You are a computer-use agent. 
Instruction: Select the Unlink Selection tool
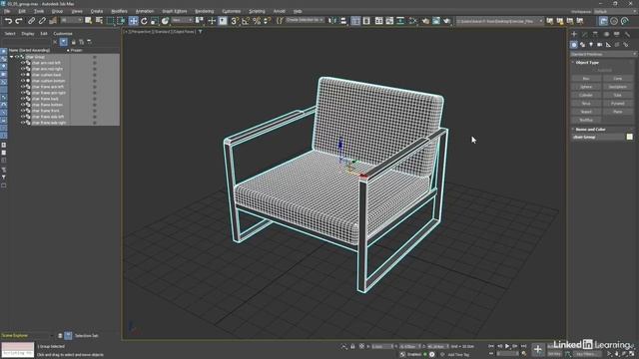coord(42,21)
